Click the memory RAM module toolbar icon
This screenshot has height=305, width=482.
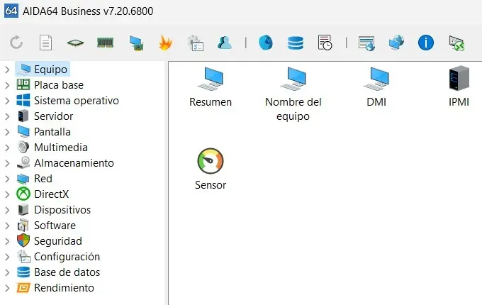pyautogui.click(x=105, y=43)
